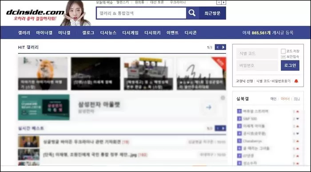Switch 실북갤 to 메인 tab
This screenshot has height=172, width=311.
[x=273, y=99]
